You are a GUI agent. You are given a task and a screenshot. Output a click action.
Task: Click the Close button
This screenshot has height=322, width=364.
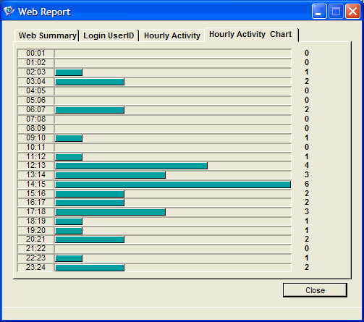(x=315, y=290)
